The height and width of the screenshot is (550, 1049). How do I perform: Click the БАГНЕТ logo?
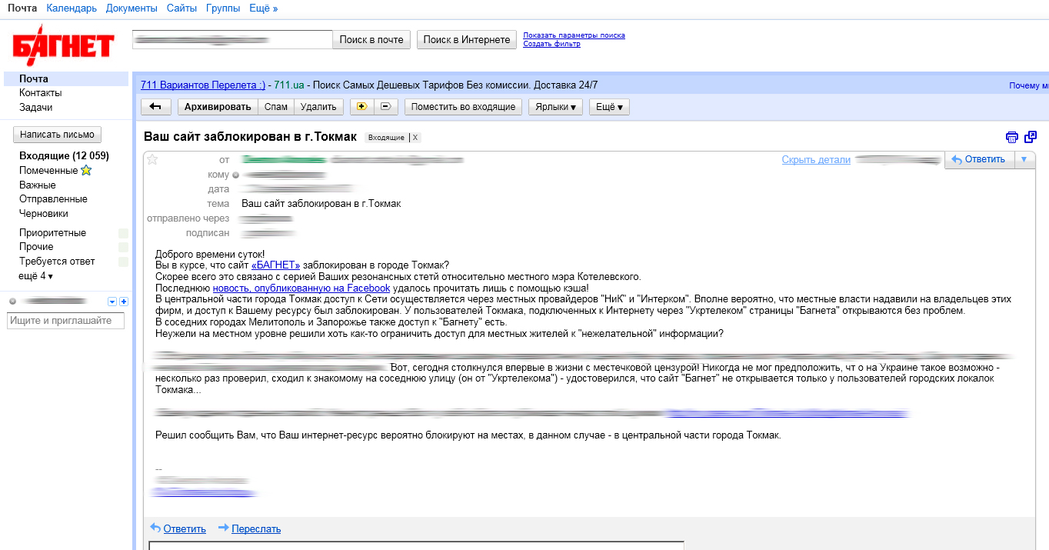[64, 46]
